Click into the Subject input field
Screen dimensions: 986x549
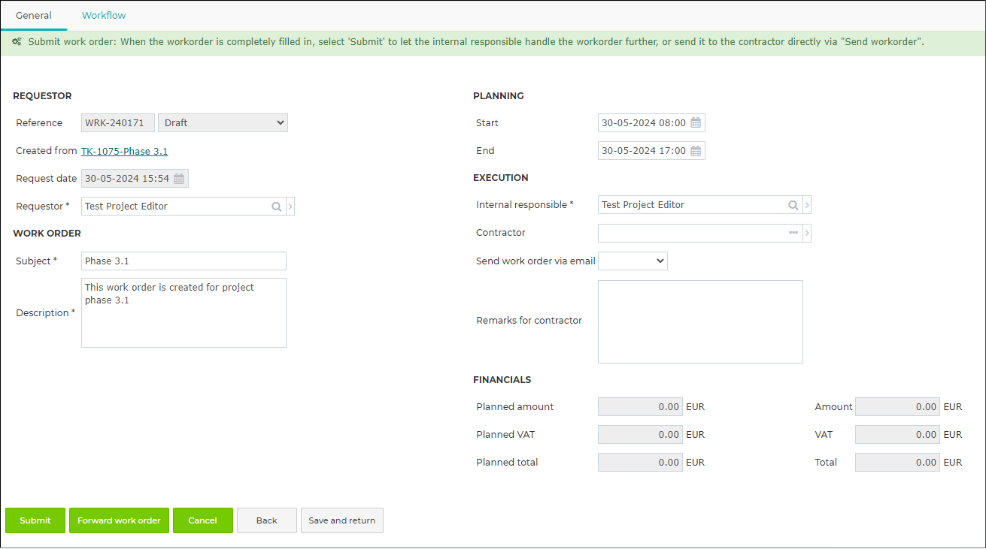point(184,261)
